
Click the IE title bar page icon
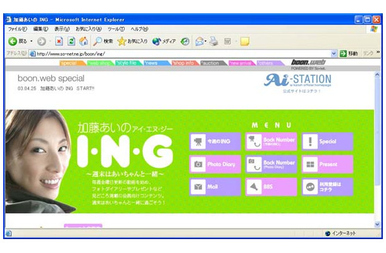9,20
